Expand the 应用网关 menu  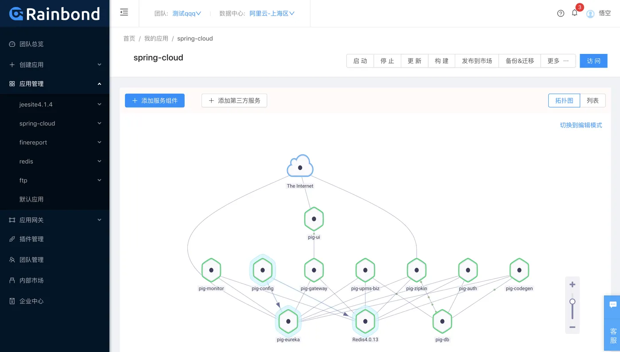(x=54, y=220)
